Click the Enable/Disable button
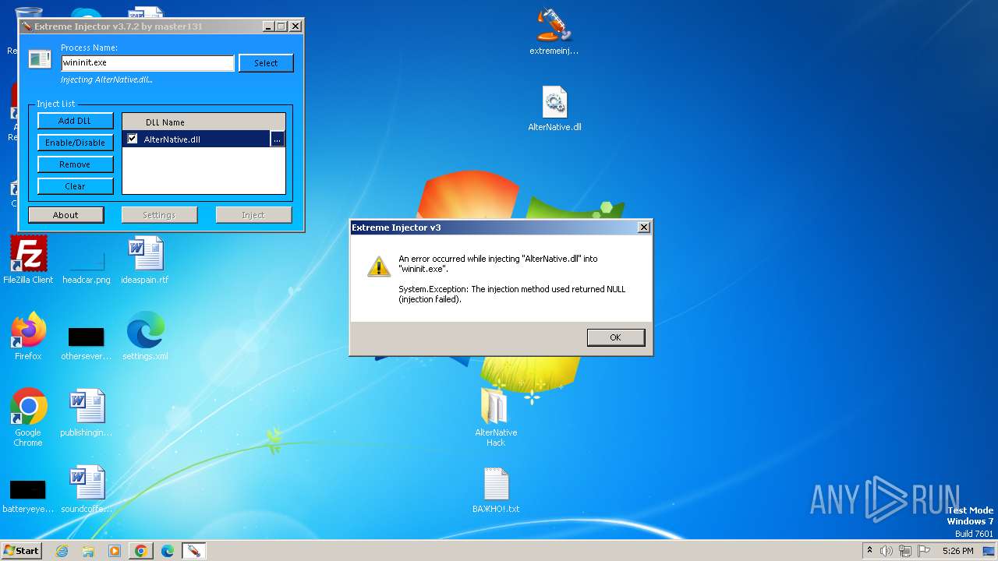The height and width of the screenshot is (561, 998). coord(75,143)
